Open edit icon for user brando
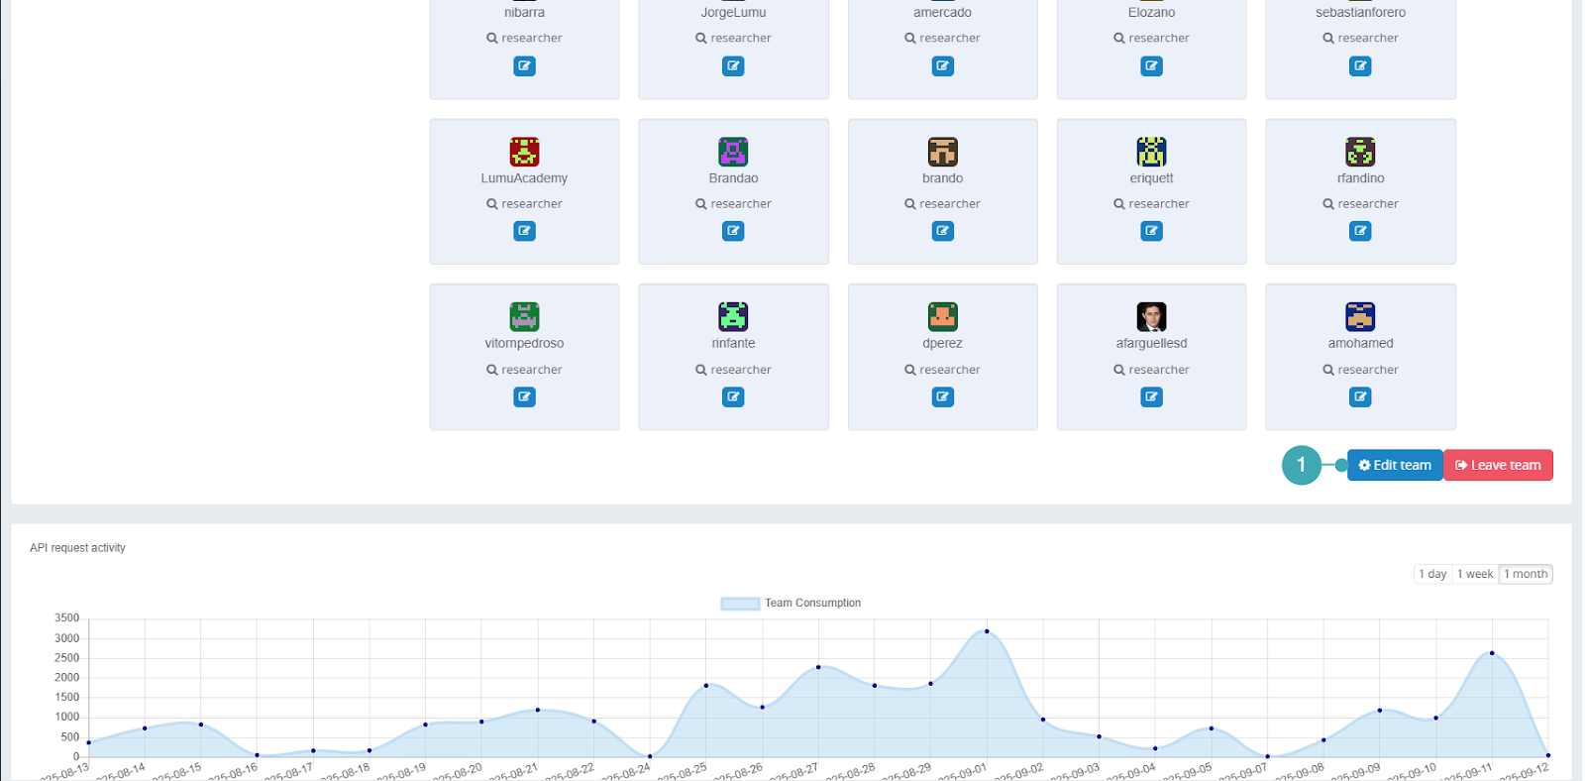 click(x=942, y=231)
